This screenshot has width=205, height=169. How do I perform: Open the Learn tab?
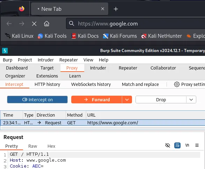point(75,76)
